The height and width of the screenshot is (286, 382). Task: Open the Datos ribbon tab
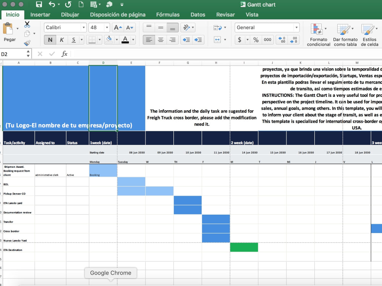[x=198, y=14]
